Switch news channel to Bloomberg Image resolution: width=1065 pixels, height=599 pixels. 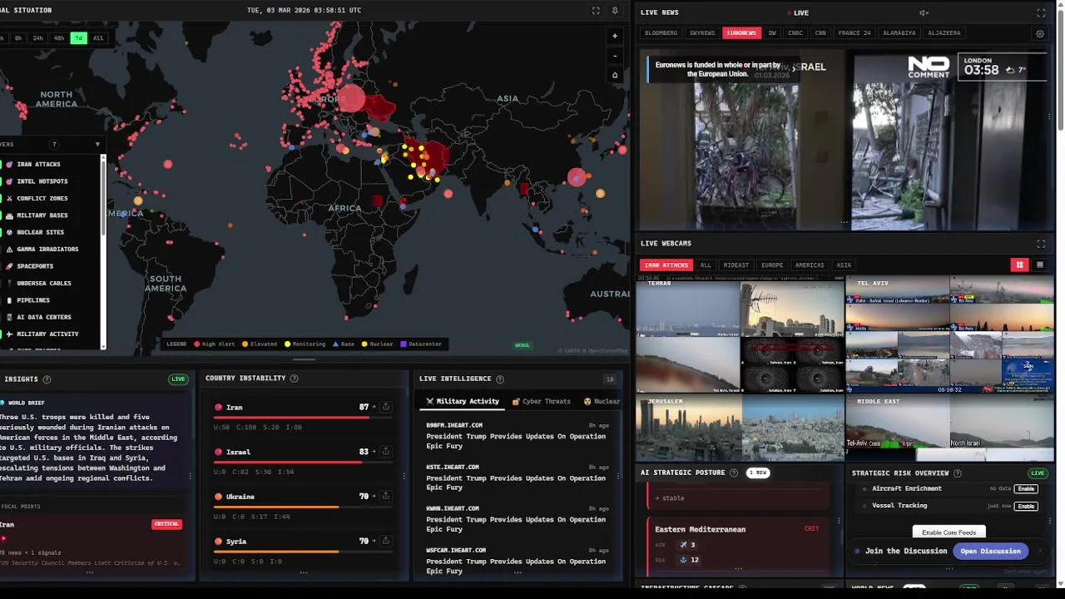[x=661, y=33]
